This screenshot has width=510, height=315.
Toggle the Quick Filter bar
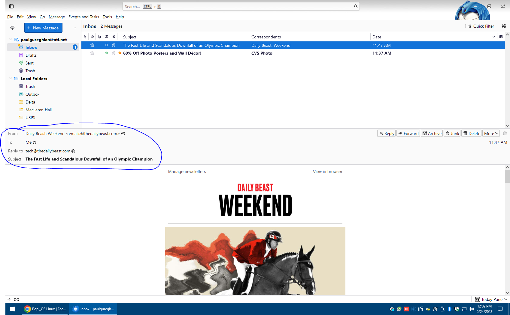coord(481,26)
